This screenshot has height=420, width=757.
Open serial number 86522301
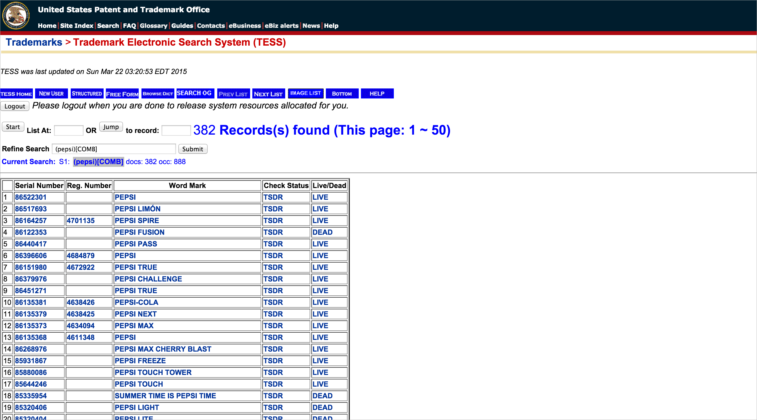pyautogui.click(x=31, y=197)
